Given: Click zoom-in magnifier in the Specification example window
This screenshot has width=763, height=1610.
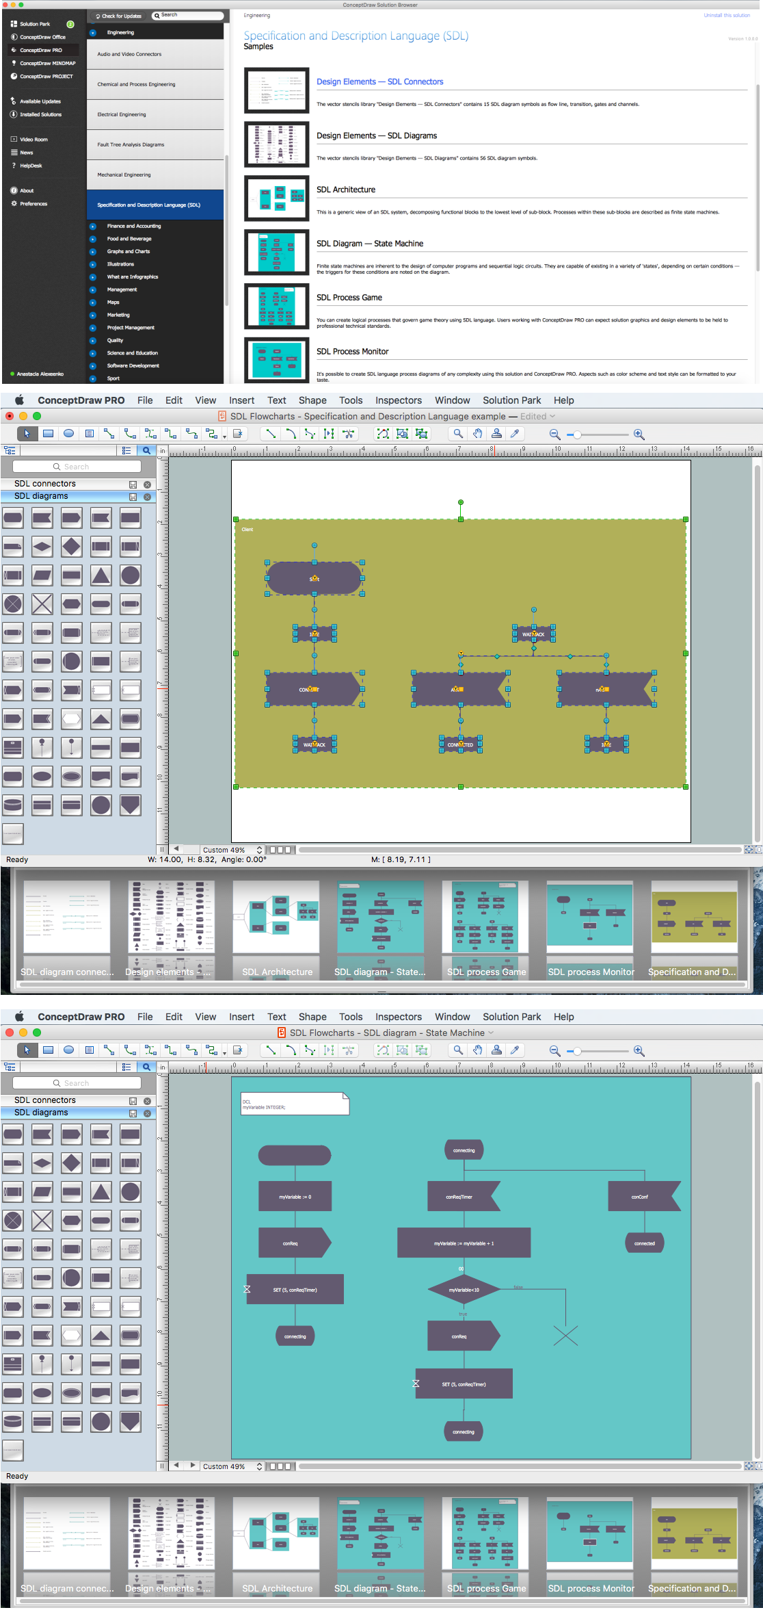Looking at the screenshot, I should (639, 434).
